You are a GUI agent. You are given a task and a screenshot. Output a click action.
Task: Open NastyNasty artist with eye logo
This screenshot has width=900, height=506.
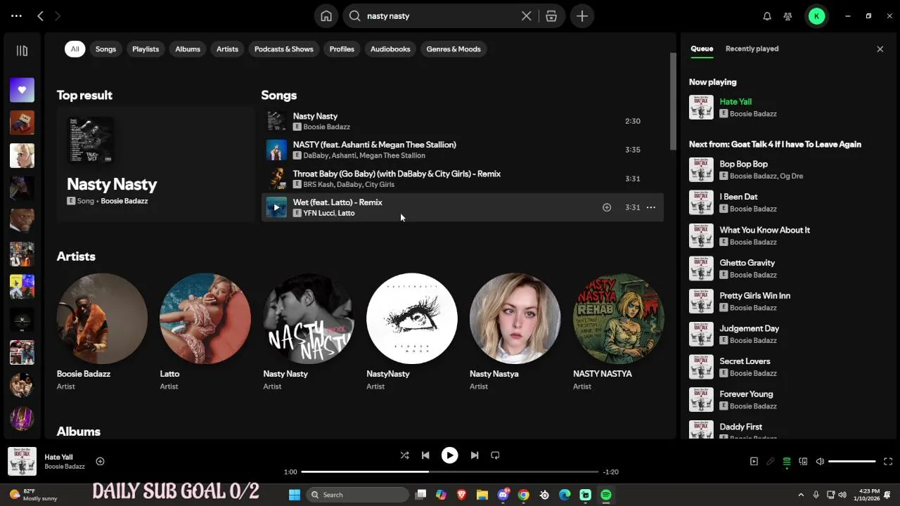pos(412,332)
